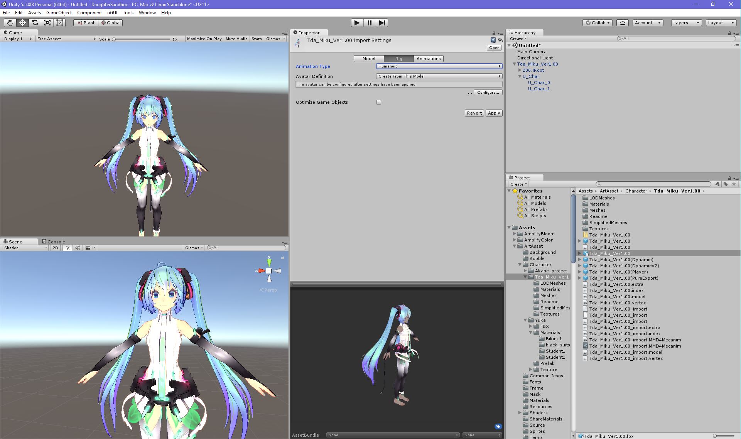Expand the 206.!Root node in Hierarchy

(x=520, y=70)
